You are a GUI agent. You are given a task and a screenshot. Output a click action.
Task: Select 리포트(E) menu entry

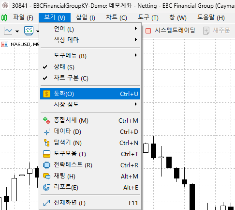(90, 187)
